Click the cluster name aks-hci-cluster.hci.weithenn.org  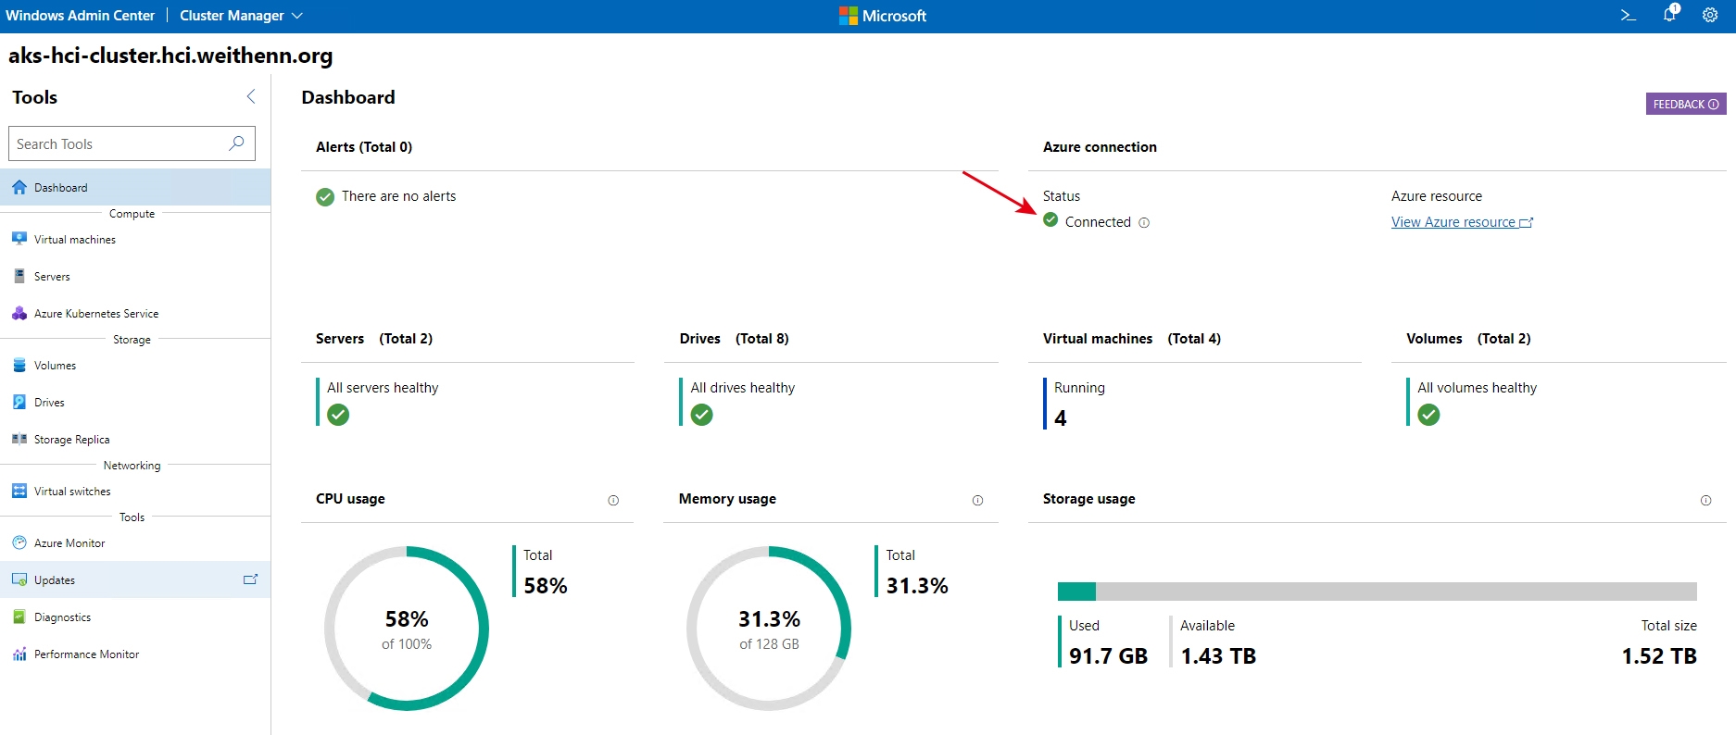pyautogui.click(x=170, y=56)
